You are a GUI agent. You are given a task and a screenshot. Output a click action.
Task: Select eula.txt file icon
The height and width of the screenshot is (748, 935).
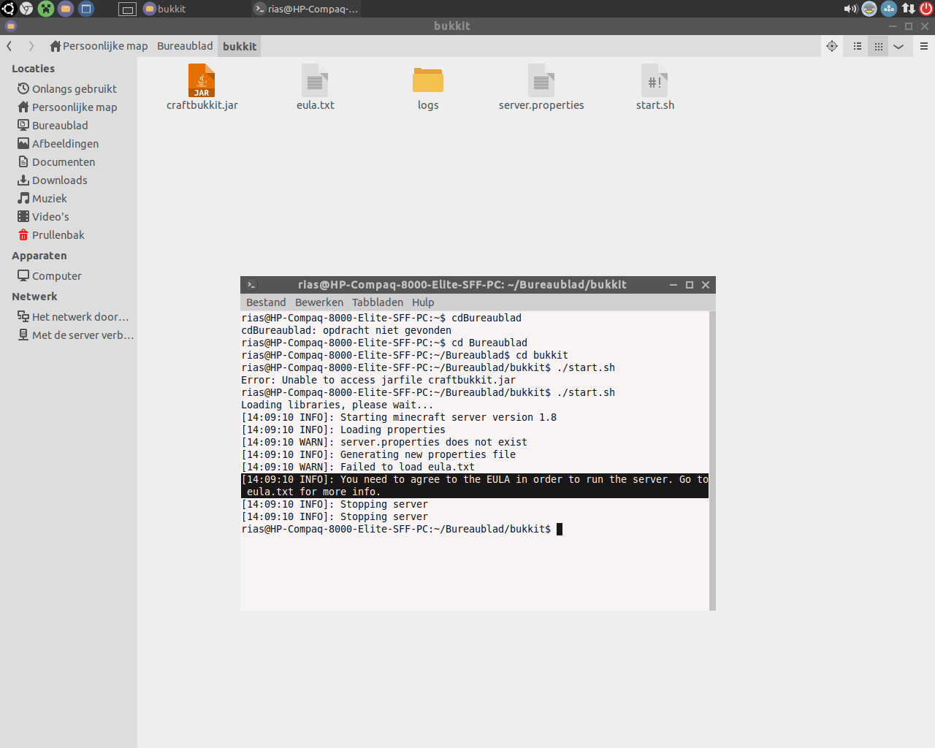[315, 80]
